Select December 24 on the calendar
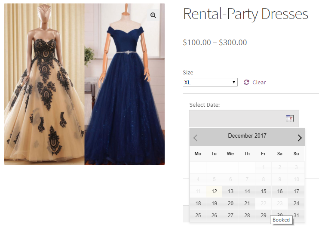 pos(296,203)
